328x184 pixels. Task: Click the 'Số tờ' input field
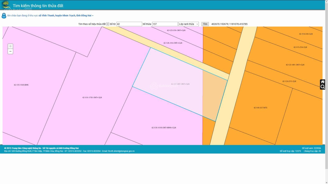pos(129,24)
